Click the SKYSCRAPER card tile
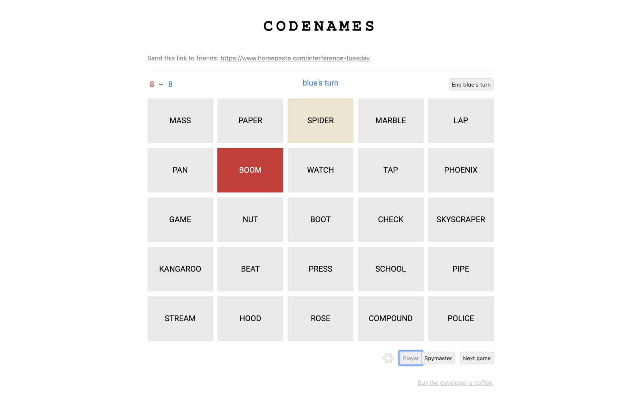Image resolution: width=644 pixels, height=398 pixels. (460, 219)
